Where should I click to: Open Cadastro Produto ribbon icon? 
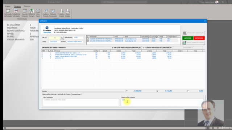(x=46, y=13)
